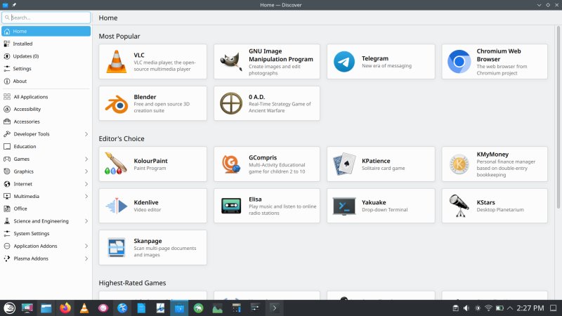Open Updates (0) page
Image resolution: width=562 pixels, height=316 pixels.
(46, 56)
